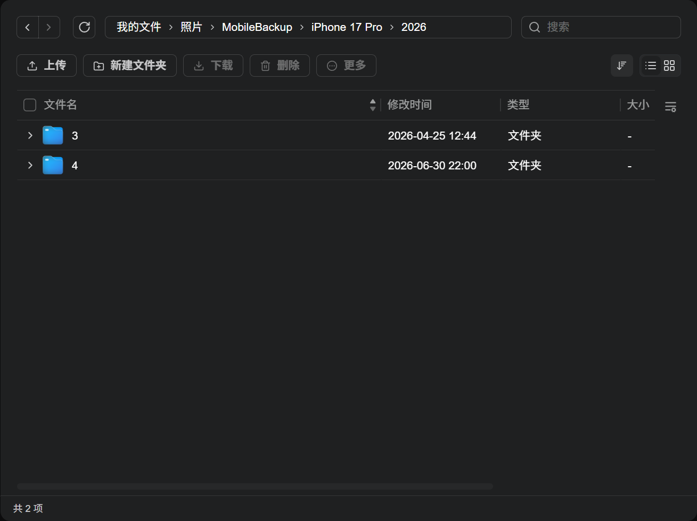
Task: Toggle the 文件名 column sort arrows
Action: pyautogui.click(x=373, y=105)
